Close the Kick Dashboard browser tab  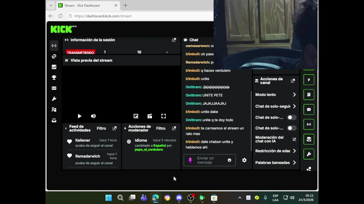coord(116,5)
